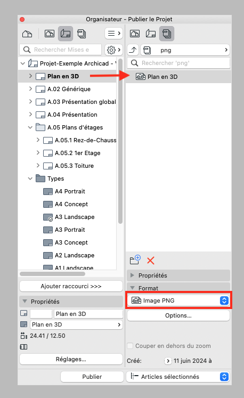Click the Rechercher 'png' search field
Image resolution: width=244 pixels, height=398 pixels.
coord(178,63)
